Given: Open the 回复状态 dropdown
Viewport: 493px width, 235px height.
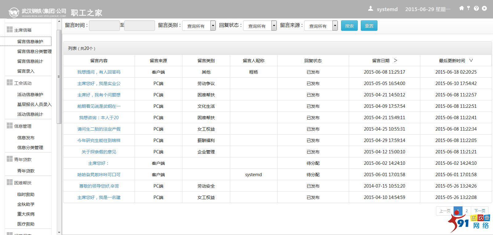Looking at the screenshot, I should (x=274, y=26).
